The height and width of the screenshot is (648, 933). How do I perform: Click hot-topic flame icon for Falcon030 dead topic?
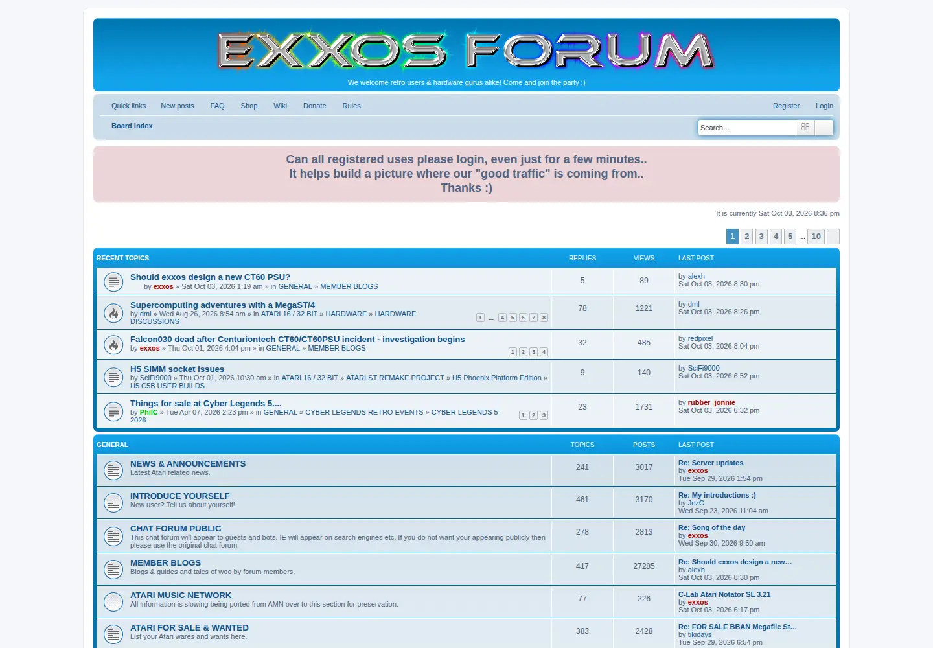point(113,345)
